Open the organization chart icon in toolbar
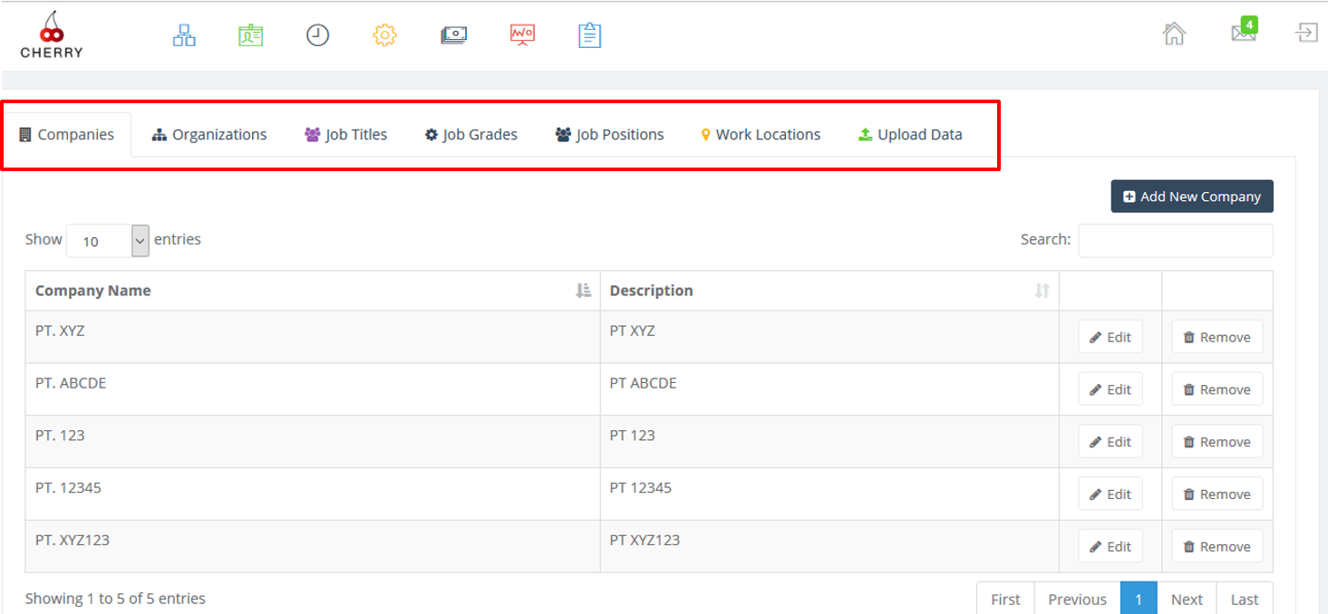 coord(184,34)
